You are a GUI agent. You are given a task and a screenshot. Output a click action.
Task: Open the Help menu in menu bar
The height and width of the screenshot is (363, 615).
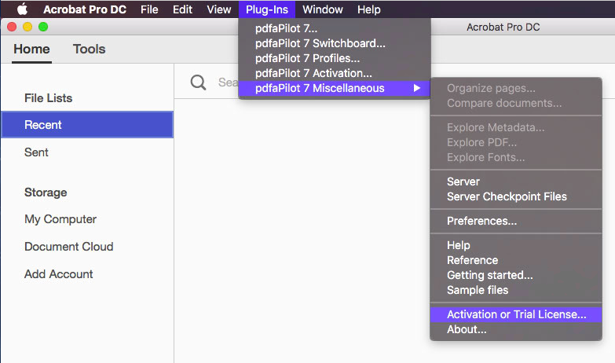368,9
